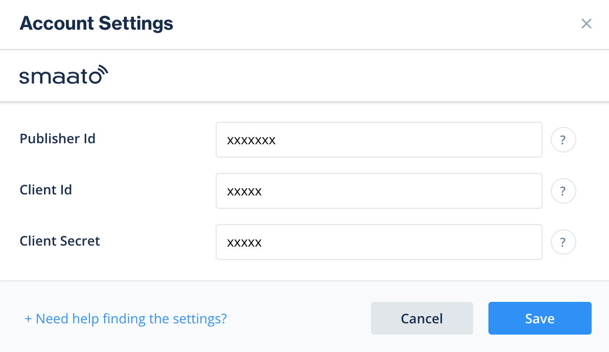Open the Client Id help tooltip icon
The image size is (609, 352).
(563, 191)
